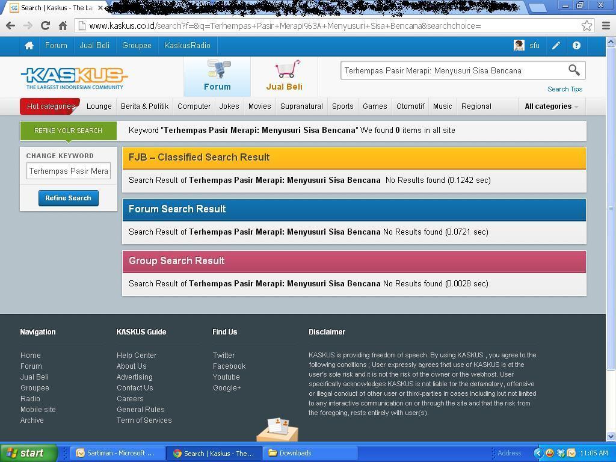This screenshot has width=616, height=462.
Task: Open Groupee in top bar
Action: (x=137, y=46)
